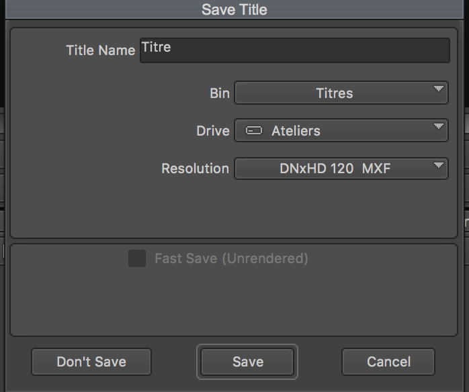Image resolution: width=469 pixels, height=392 pixels.
Task: Click the Save Title dialog title bar
Action: tap(234, 9)
